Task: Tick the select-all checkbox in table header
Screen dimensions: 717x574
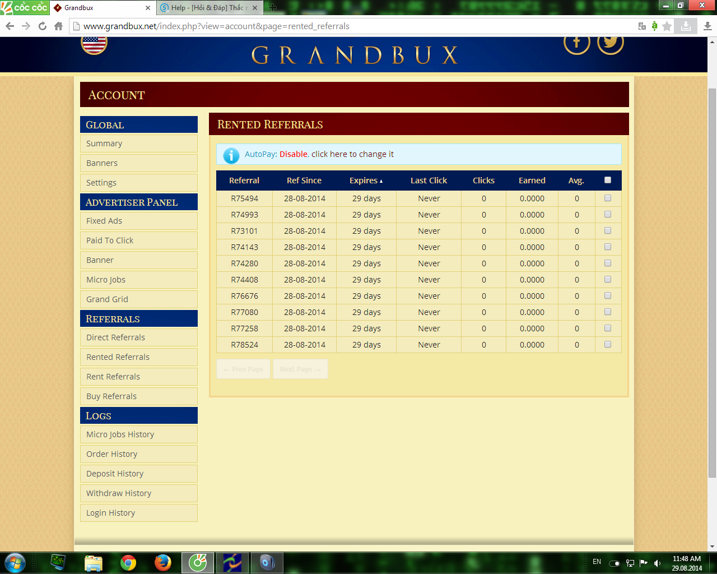Action: [608, 180]
